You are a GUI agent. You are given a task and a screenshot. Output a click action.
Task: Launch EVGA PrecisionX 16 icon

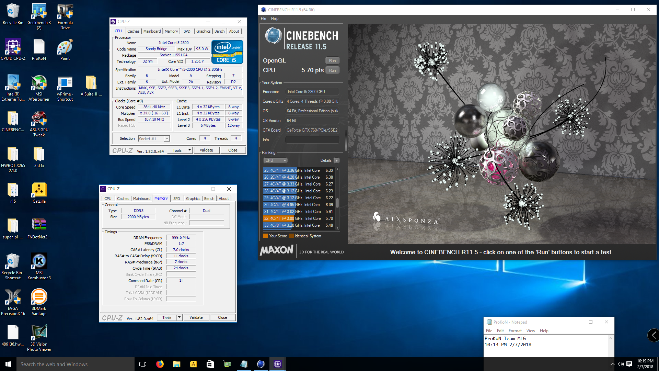click(13, 302)
